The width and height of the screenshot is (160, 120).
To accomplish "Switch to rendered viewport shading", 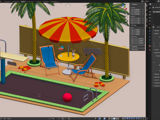I will tap(118, 119).
